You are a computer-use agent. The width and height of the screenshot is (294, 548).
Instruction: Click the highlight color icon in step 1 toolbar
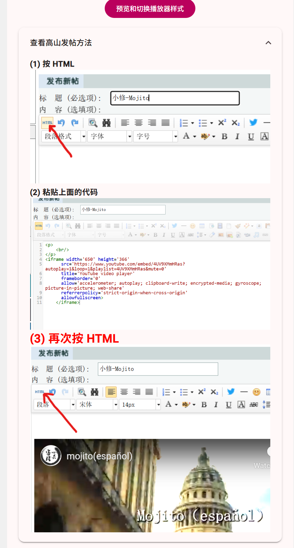(x=205, y=137)
